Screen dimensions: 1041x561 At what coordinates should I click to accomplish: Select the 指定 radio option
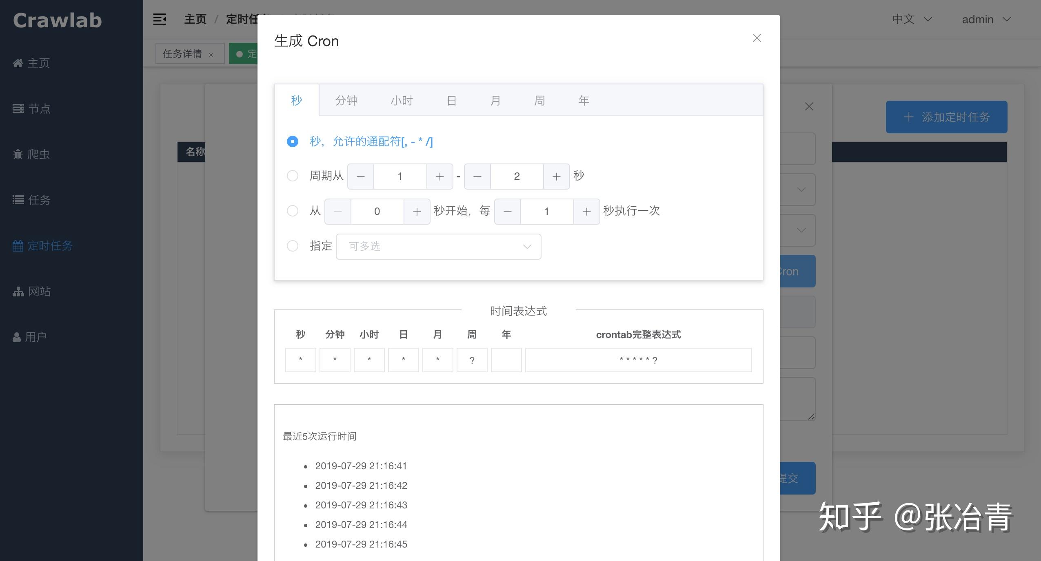pyautogui.click(x=292, y=246)
